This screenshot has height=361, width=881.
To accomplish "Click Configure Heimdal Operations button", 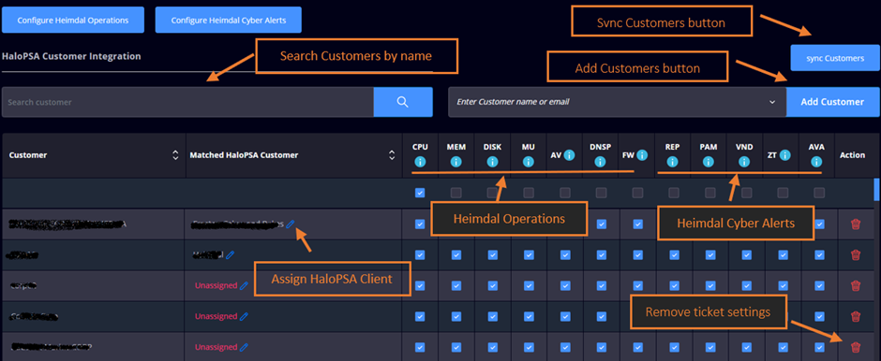I will 73,20.
